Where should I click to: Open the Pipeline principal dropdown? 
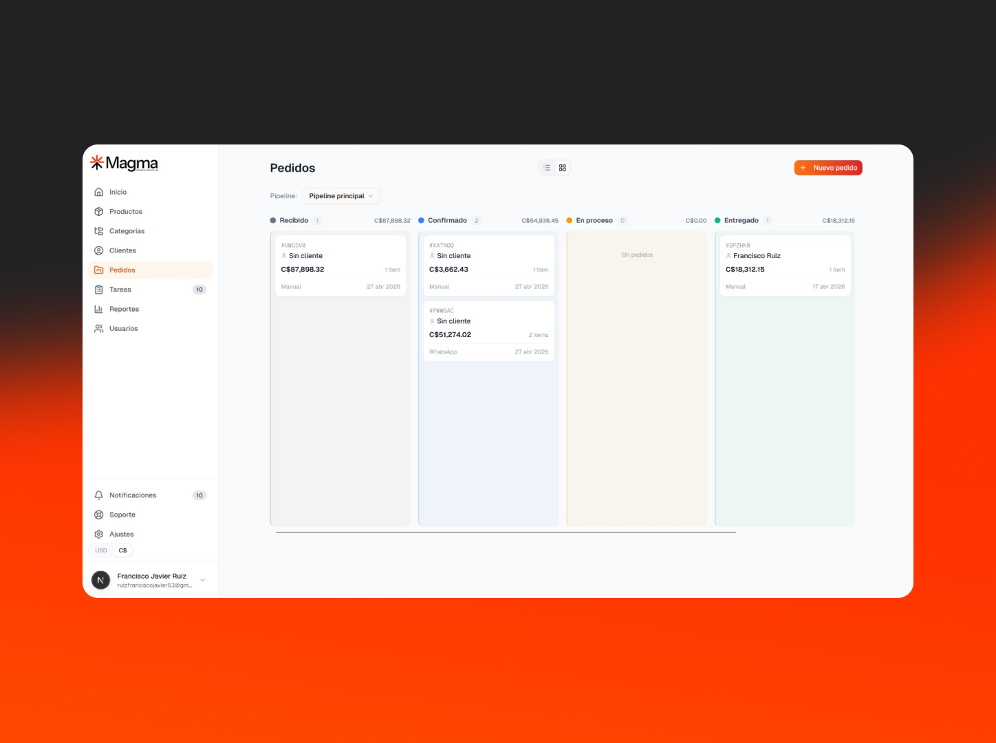pos(341,196)
